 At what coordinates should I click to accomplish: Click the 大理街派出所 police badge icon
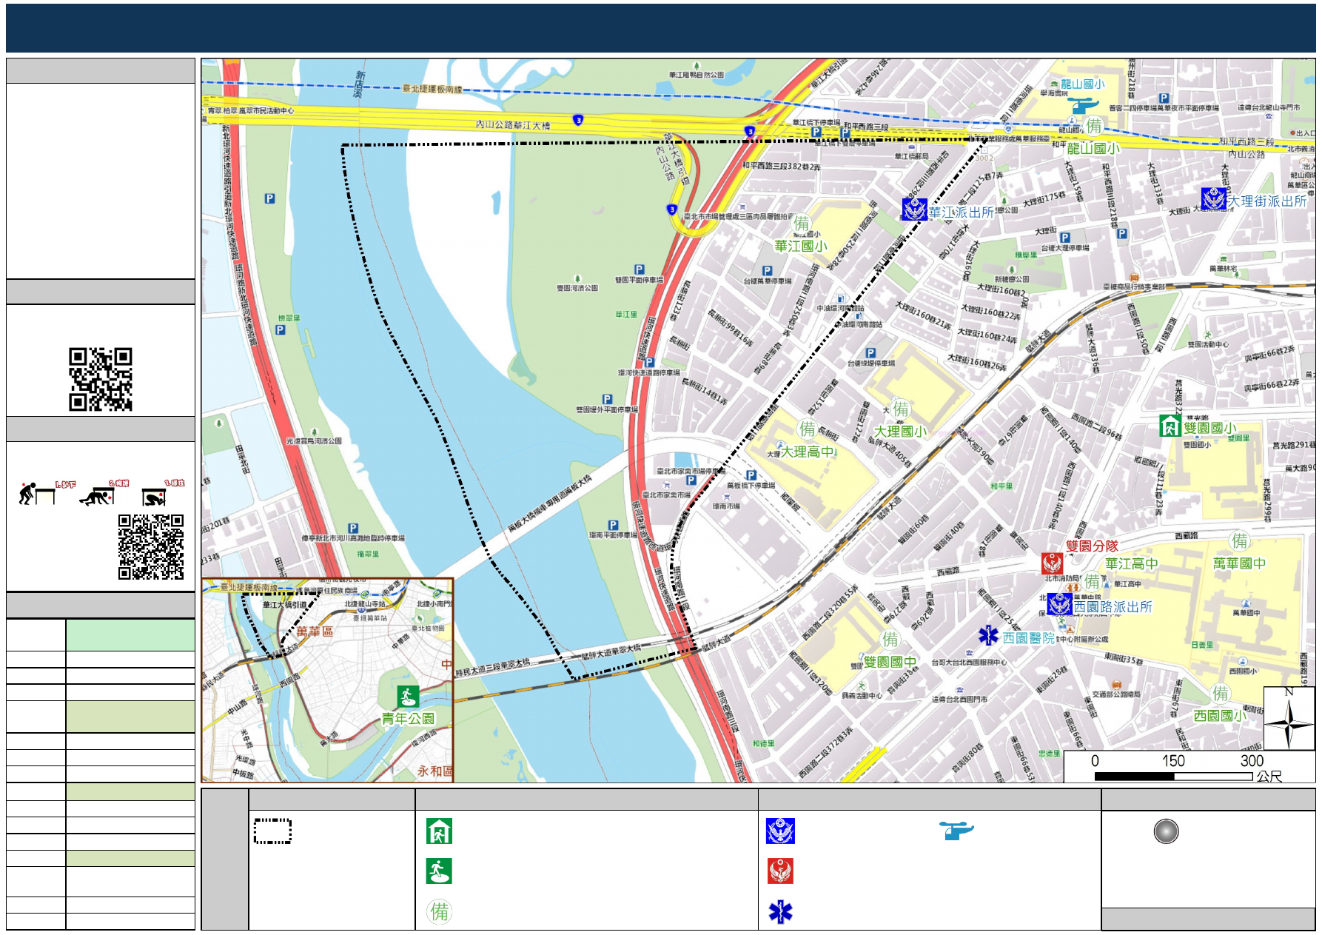(1214, 199)
